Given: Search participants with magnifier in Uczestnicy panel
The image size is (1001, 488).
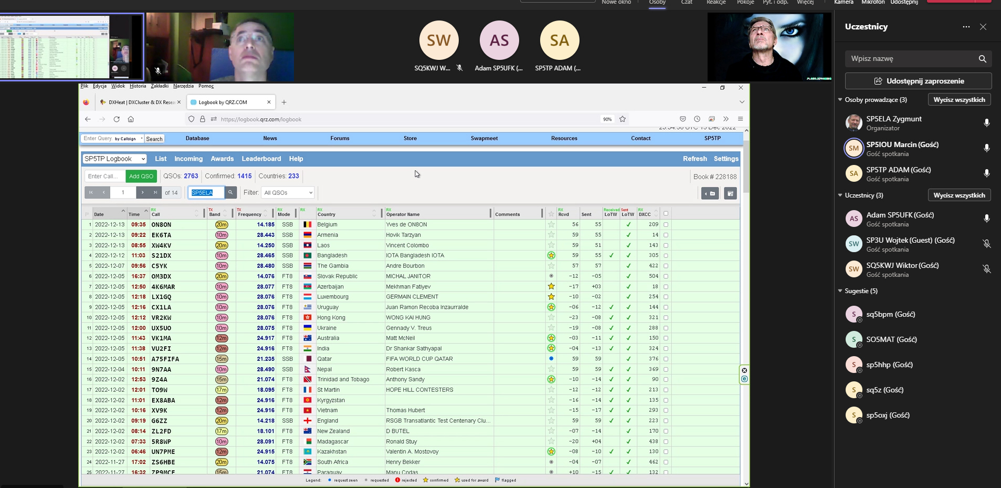Looking at the screenshot, I should [982, 59].
